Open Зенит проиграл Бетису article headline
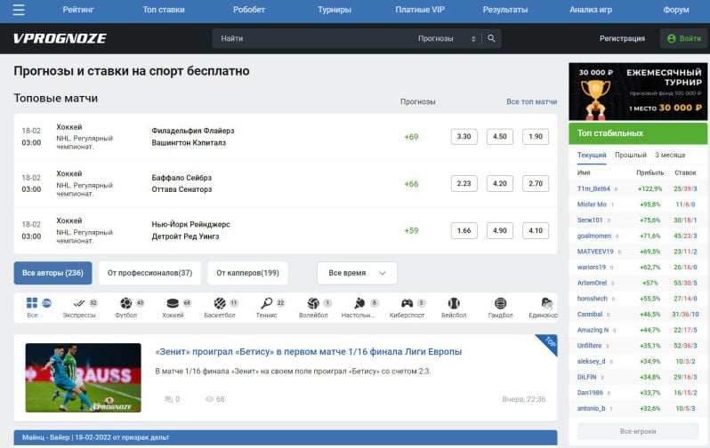This screenshot has height=448, width=710. coord(309,352)
